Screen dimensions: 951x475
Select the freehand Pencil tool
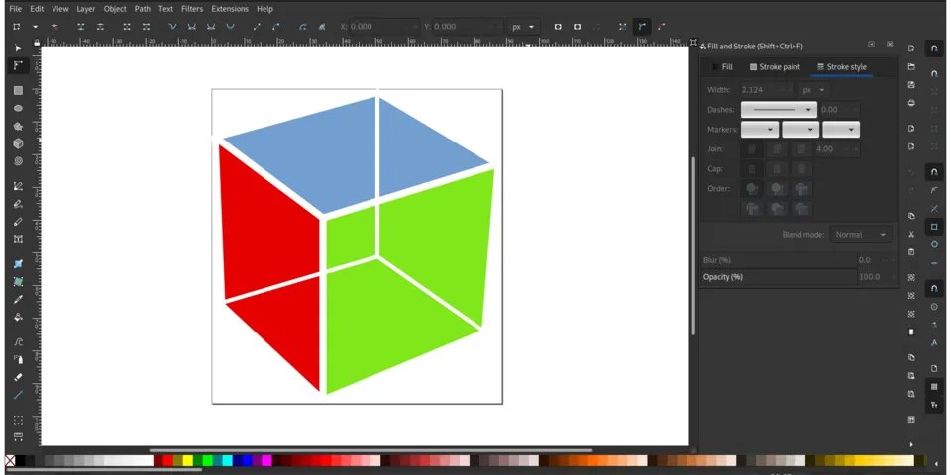(x=18, y=204)
